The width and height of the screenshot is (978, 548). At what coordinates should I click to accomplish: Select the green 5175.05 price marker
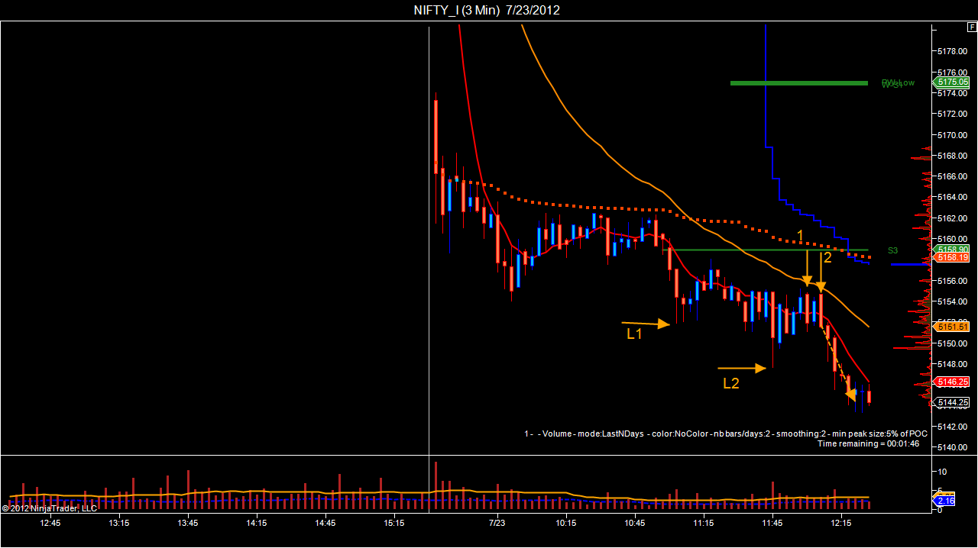tap(951, 82)
